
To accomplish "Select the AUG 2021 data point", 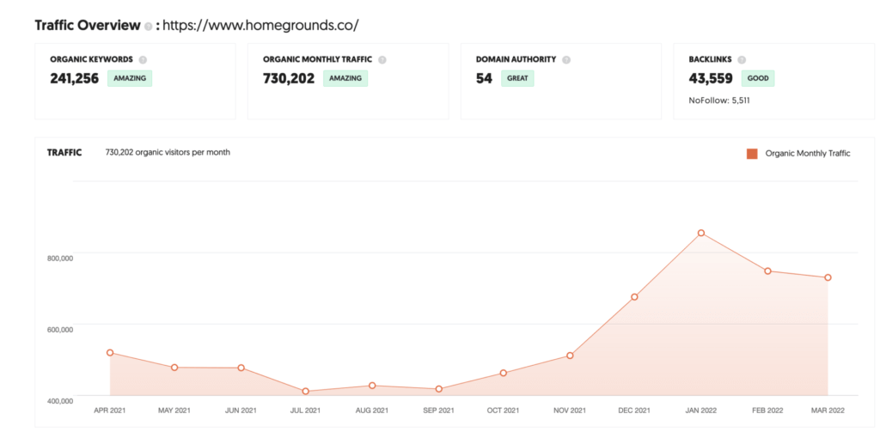I will coord(372,386).
